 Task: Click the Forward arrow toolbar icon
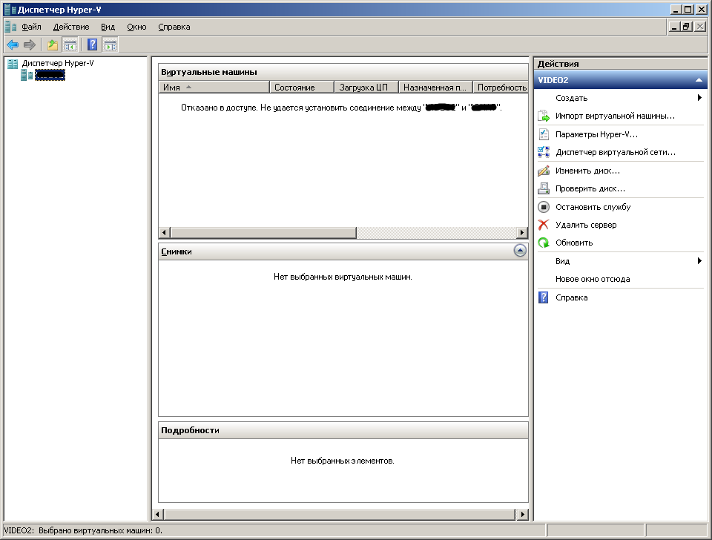point(30,45)
